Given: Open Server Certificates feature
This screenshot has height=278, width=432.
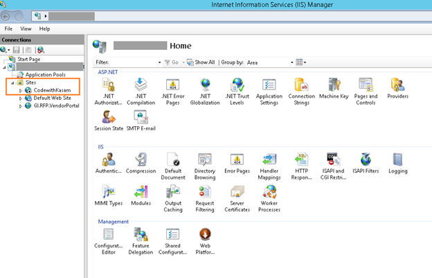Looking at the screenshot, I should pos(237,198).
